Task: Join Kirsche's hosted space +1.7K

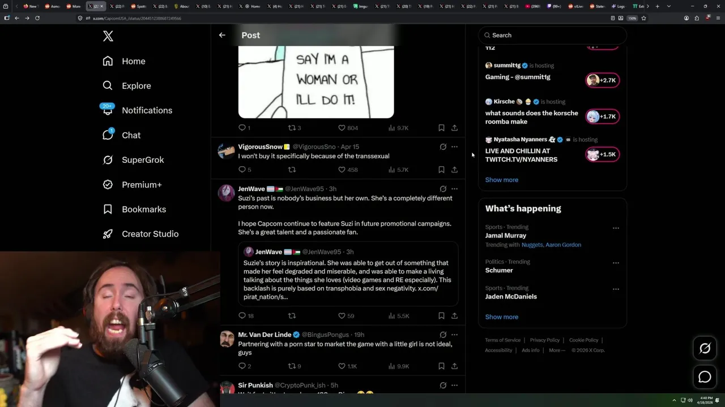Action: coord(602,116)
